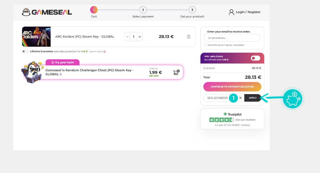Click the quantity field showing 1
Image resolution: width=320 pixels, height=173 pixels.
[134, 37]
